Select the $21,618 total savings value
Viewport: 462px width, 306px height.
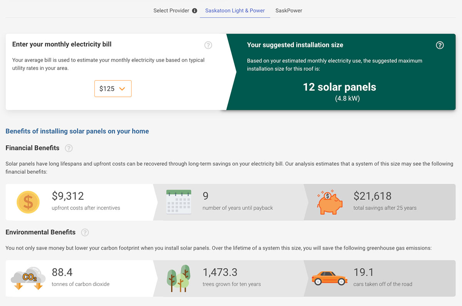point(372,196)
